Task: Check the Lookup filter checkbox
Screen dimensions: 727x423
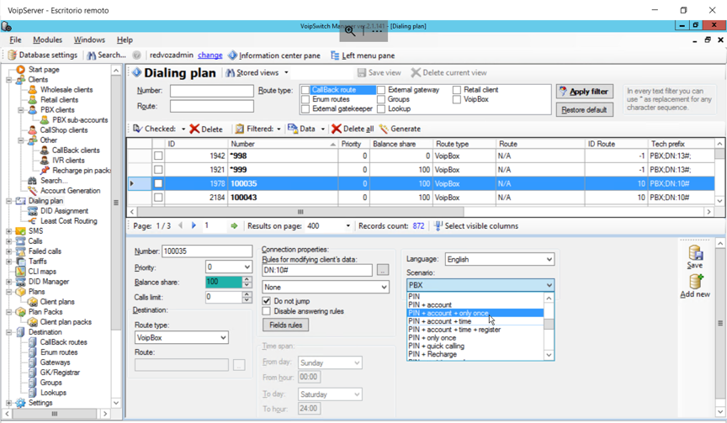Action: coord(381,108)
